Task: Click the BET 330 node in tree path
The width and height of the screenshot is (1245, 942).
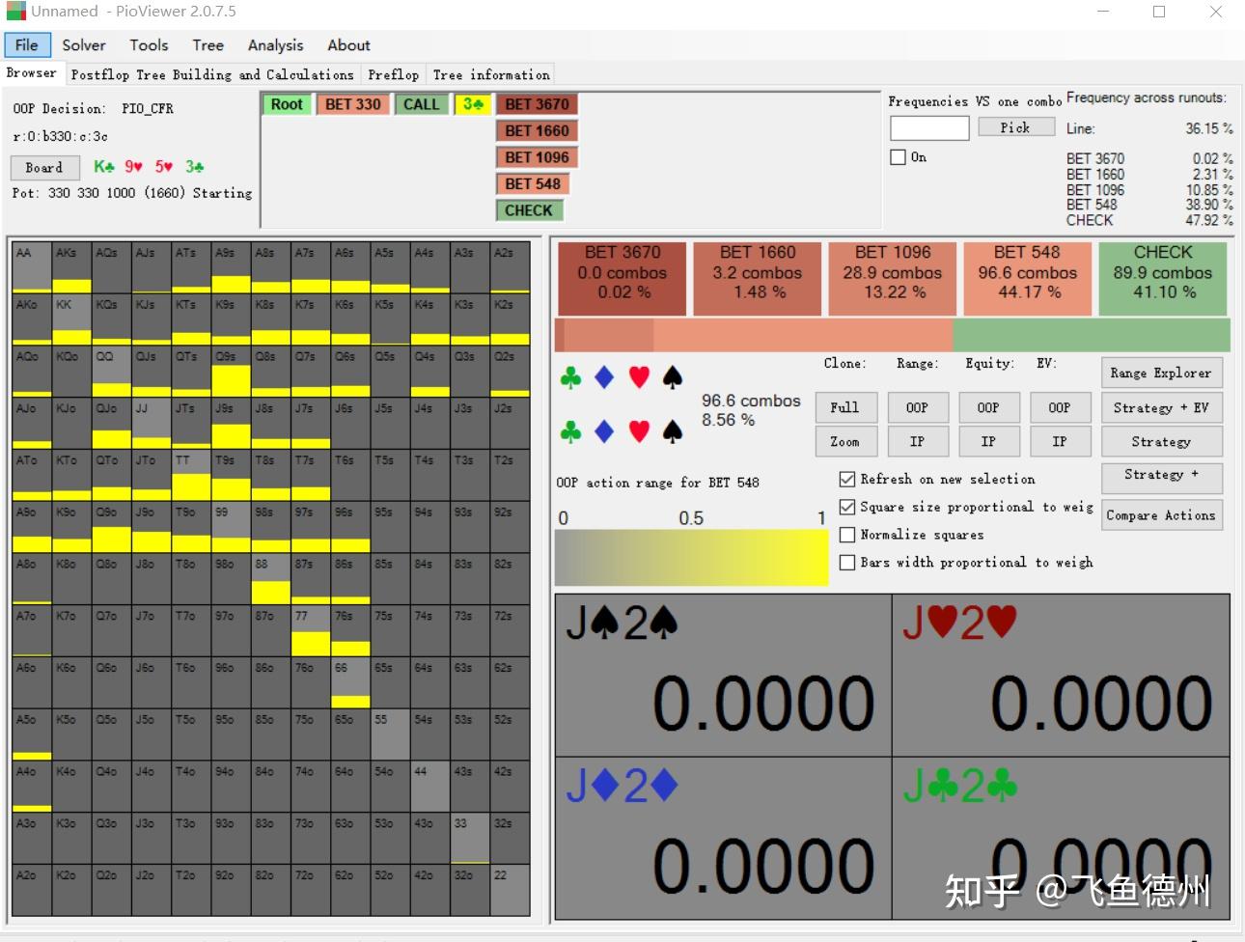Action: [x=352, y=104]
